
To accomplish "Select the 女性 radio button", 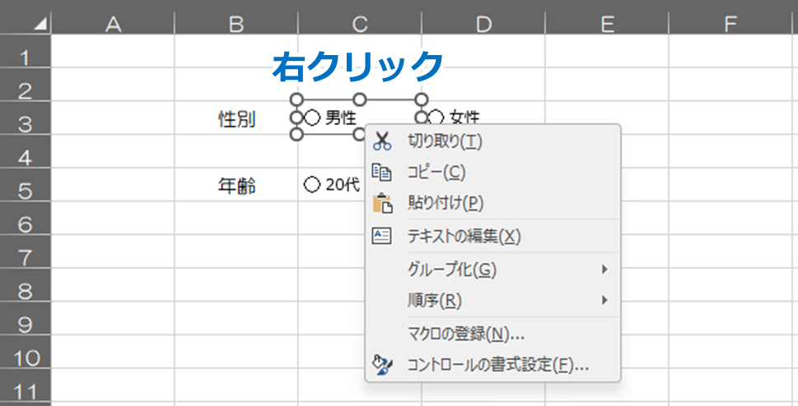I will pyautogui.click(x=436, y=118).
